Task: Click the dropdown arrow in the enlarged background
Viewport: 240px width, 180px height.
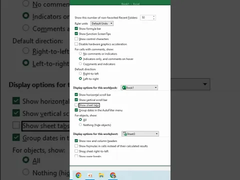Action: coord(205,84)
